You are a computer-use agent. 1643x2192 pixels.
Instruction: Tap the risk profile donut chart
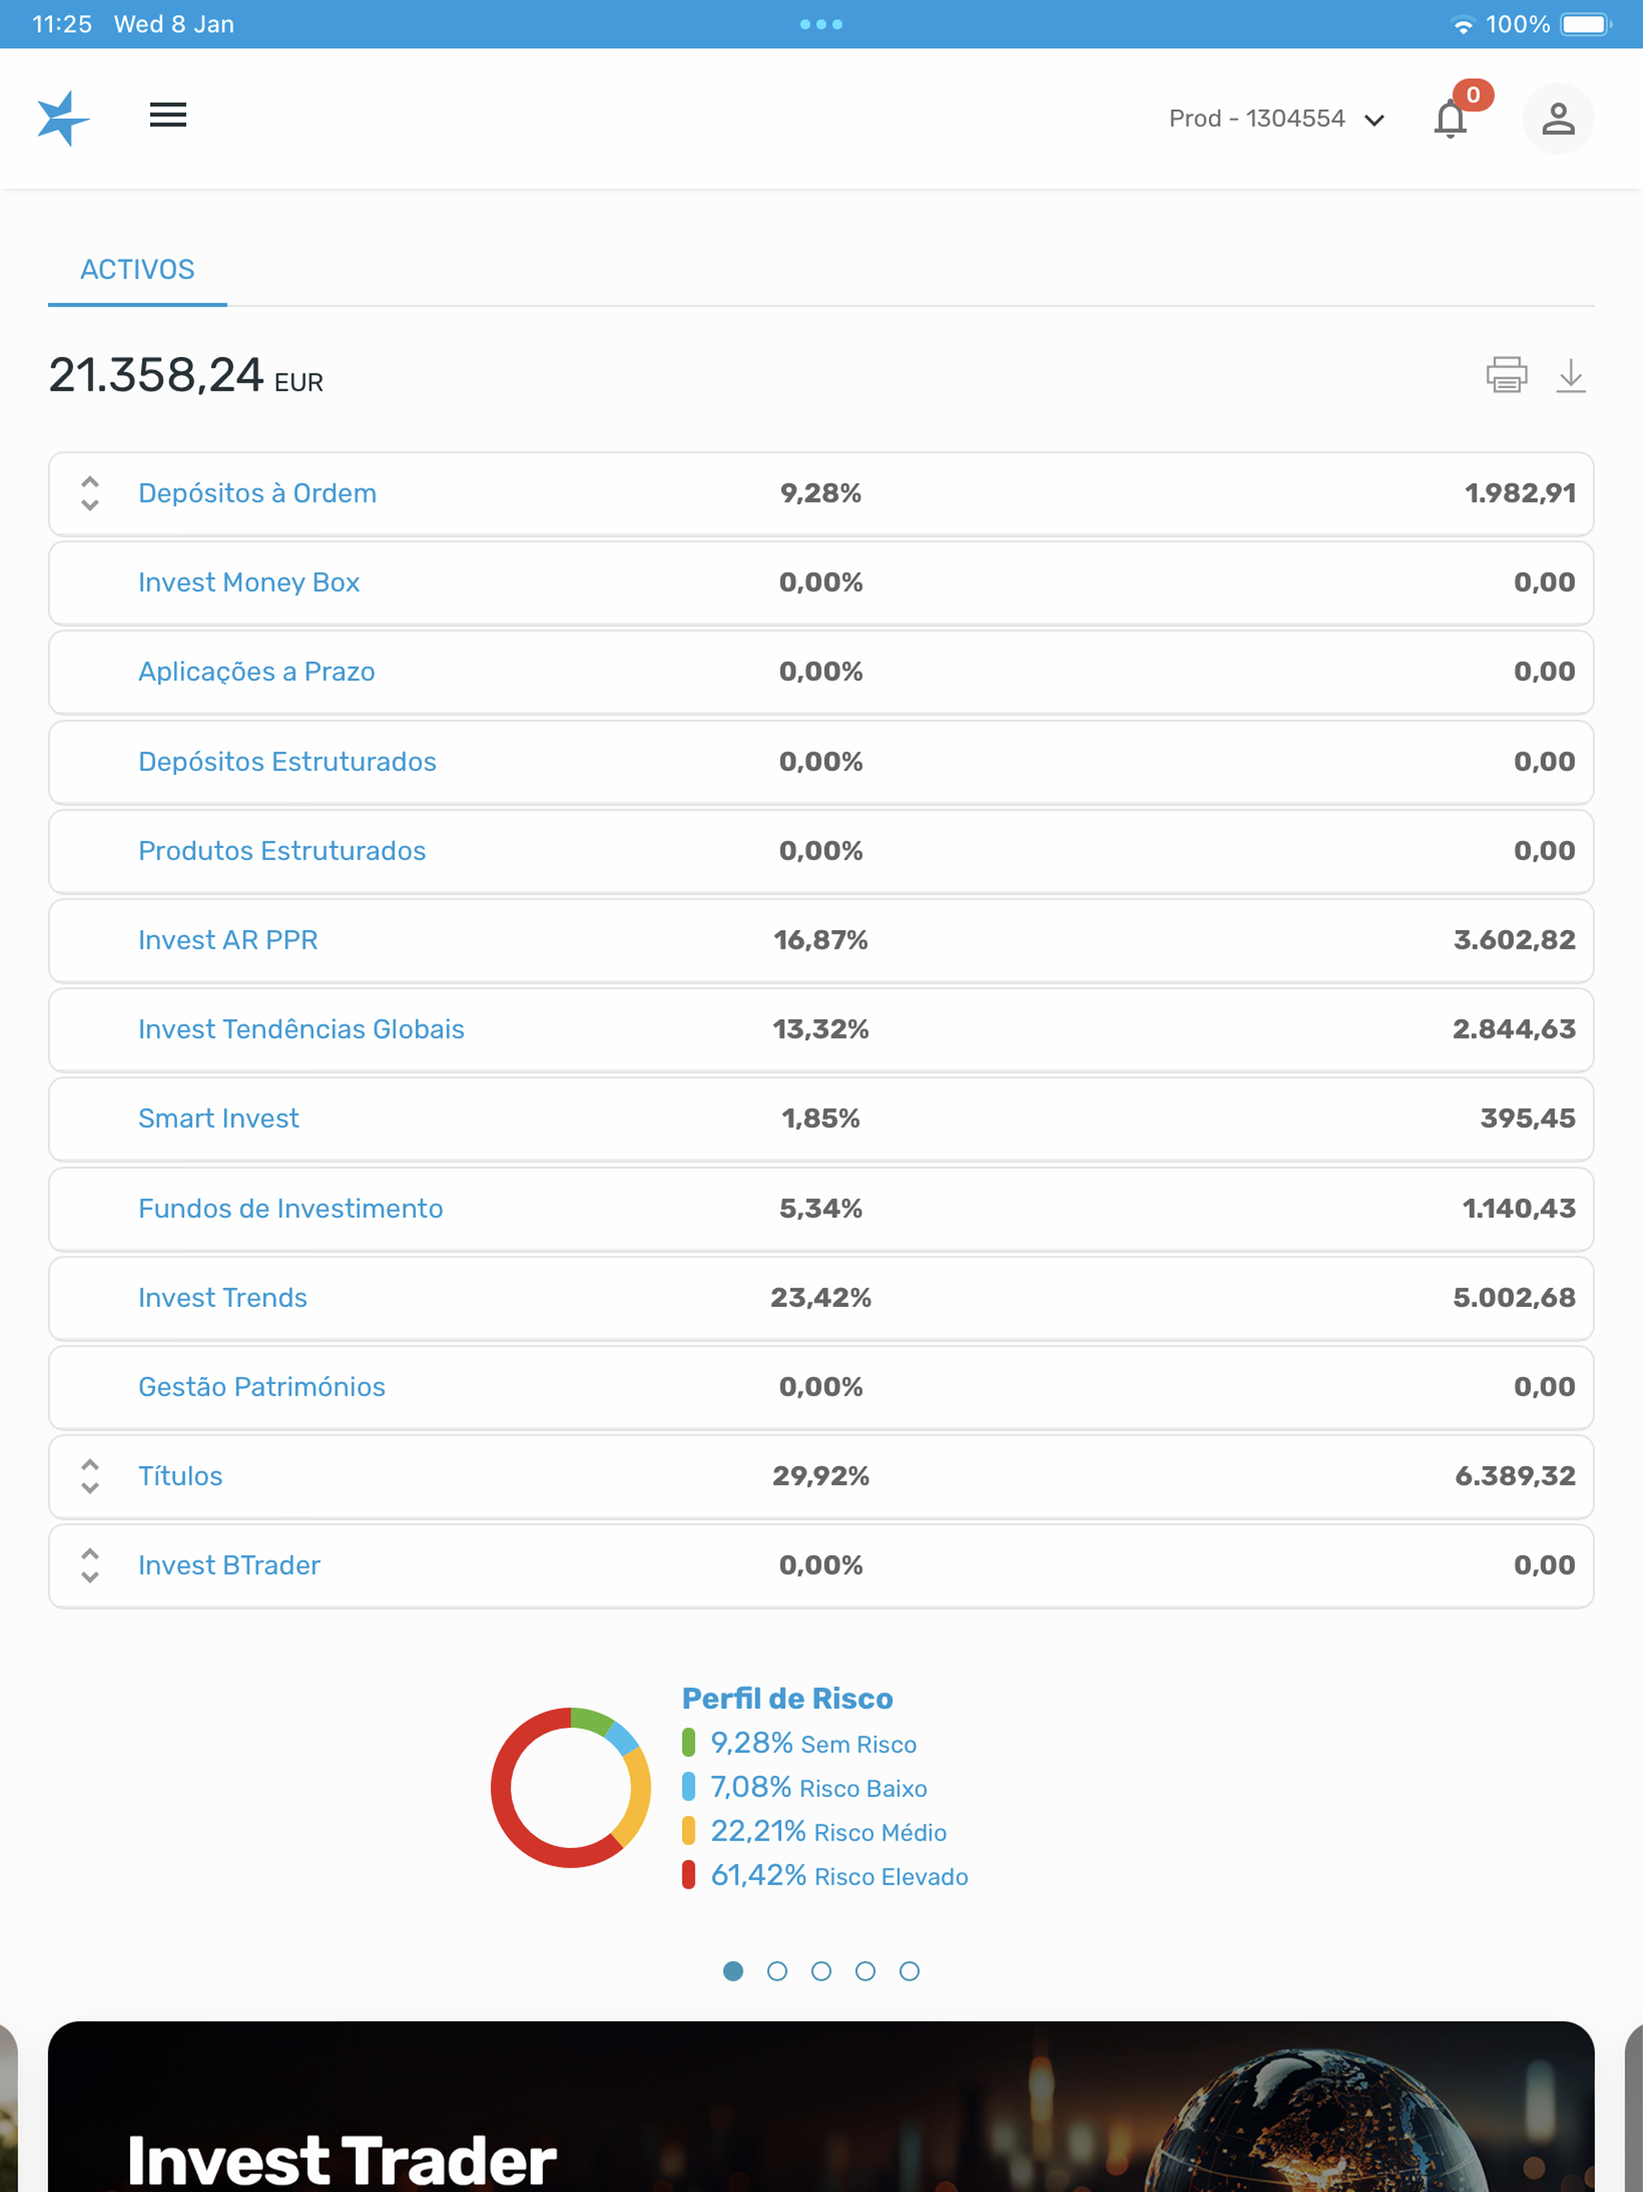[570, 1788]
